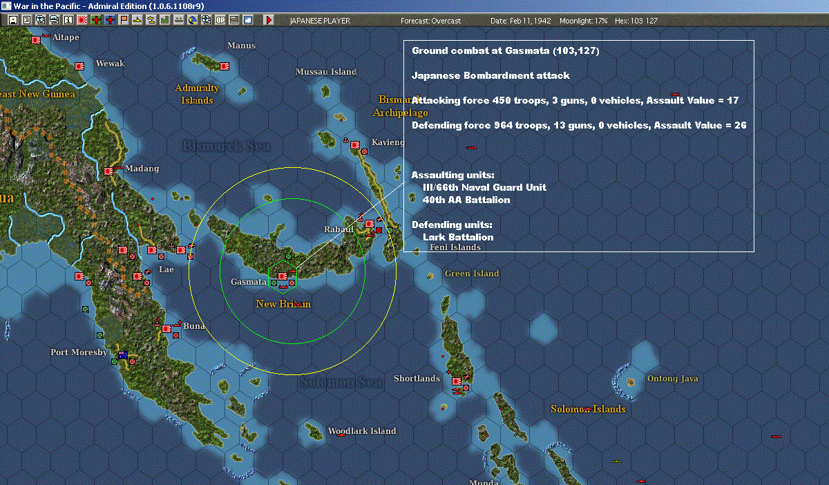Click the cloud weather toolbar icon
Image resolution: width=829 pixels, height=485 pixels.
[x=248, y=20]
